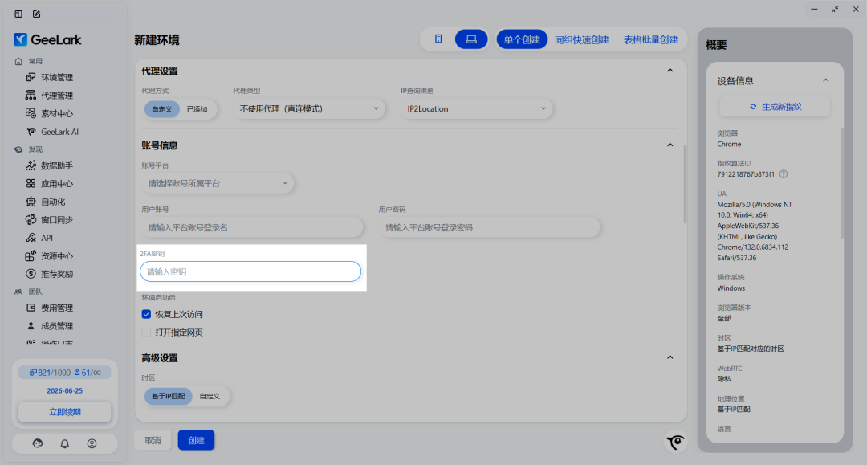Click the support face icon at bottom left
The width and height of the screenshot is (867, 465).
pos(38,443)
